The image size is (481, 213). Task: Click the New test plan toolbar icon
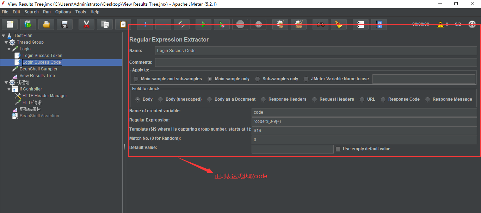point(10,24)
